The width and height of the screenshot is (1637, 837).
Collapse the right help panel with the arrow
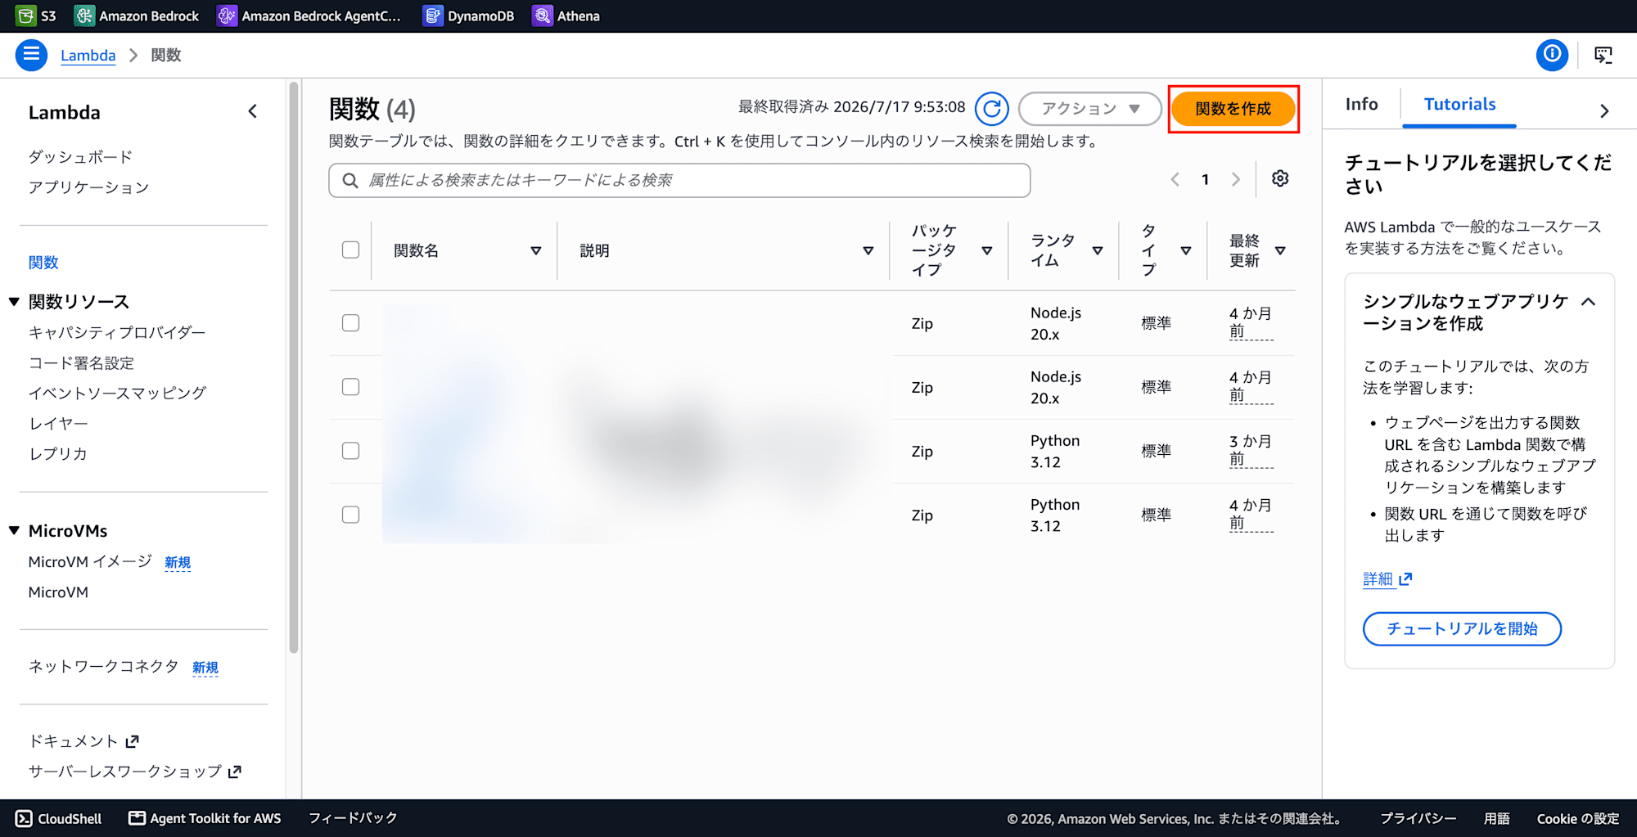(1604, 110)
